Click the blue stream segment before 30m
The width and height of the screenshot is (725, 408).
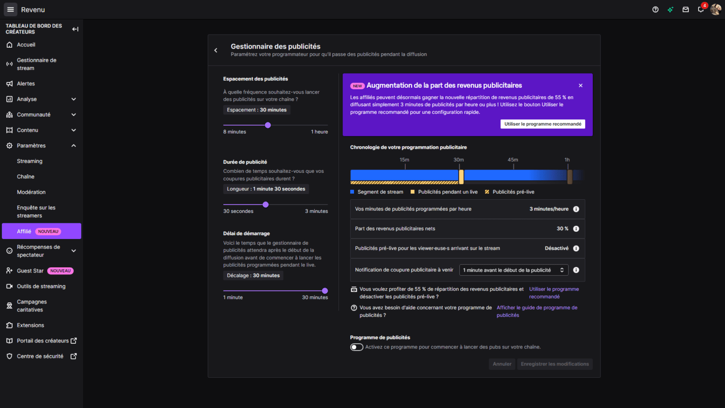[405, 175]
